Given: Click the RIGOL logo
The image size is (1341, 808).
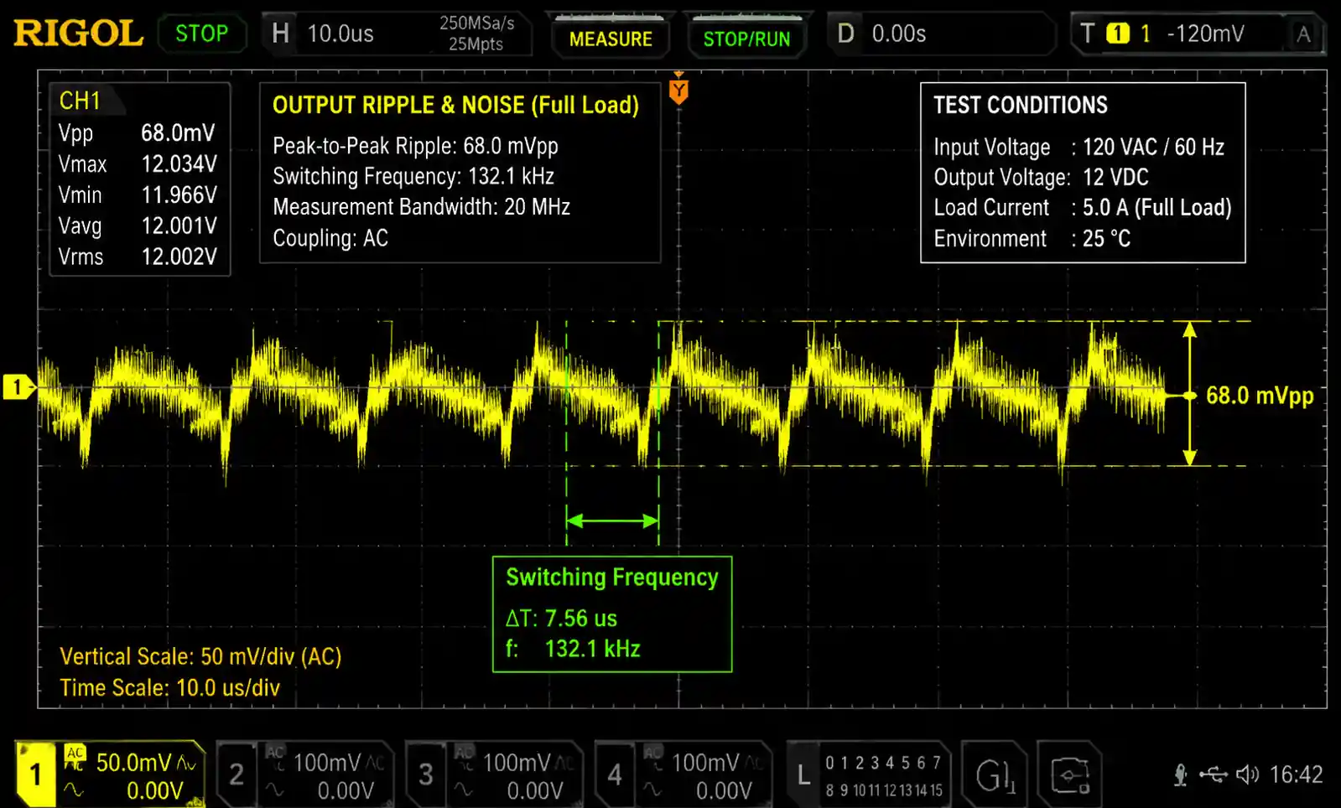Looking at the screenshot, I should tap(78, 34).
